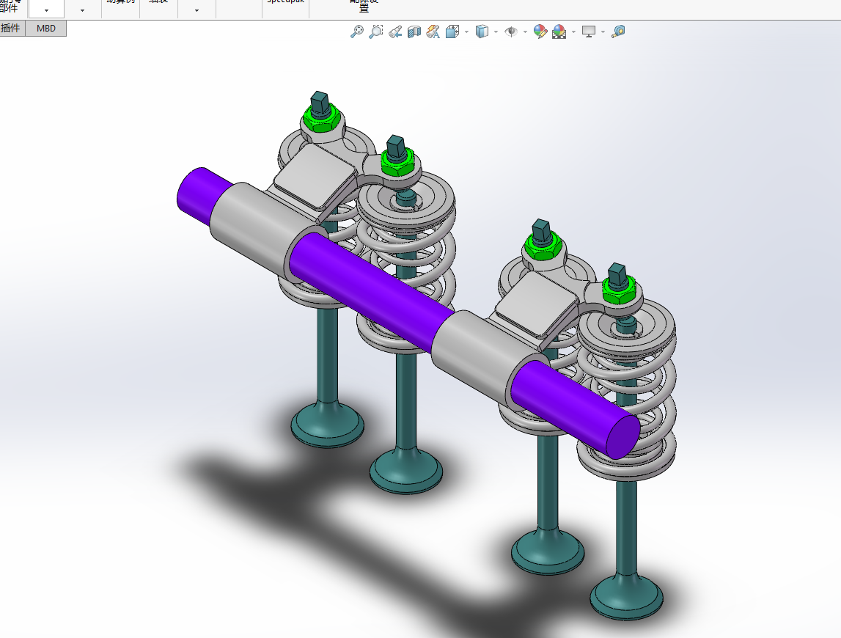Click the Apply Scene icon

[559, 32]
